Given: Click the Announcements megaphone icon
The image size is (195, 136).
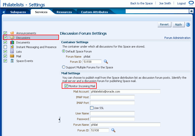Looking at the screenshot, I should click(12, 33).
